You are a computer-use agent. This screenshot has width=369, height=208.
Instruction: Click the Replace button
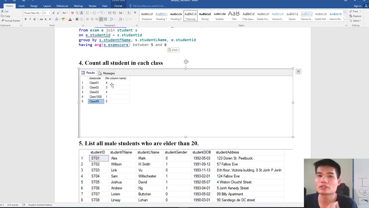tap(356, 16)
